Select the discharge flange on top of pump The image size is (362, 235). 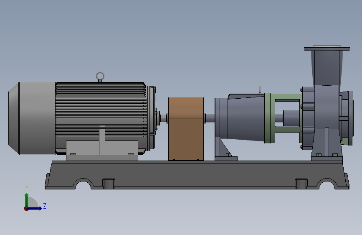327,49
